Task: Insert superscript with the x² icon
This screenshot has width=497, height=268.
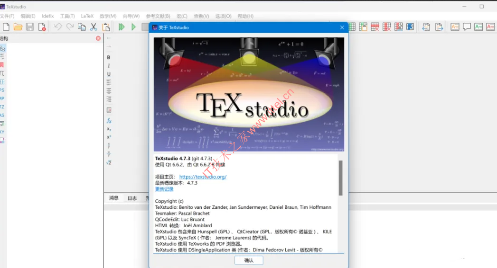Action: (109, 137)
